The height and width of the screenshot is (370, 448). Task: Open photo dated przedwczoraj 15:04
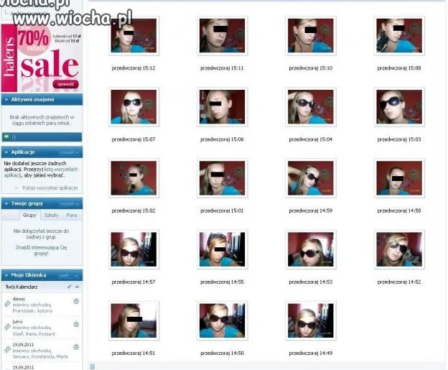(x=311, y=107)
